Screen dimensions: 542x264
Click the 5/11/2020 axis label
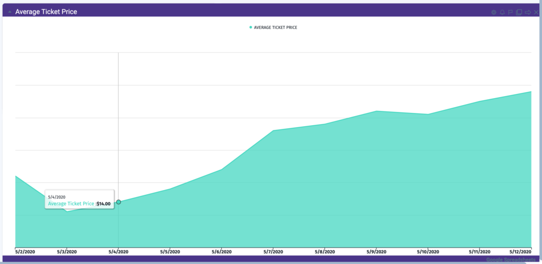480,252
